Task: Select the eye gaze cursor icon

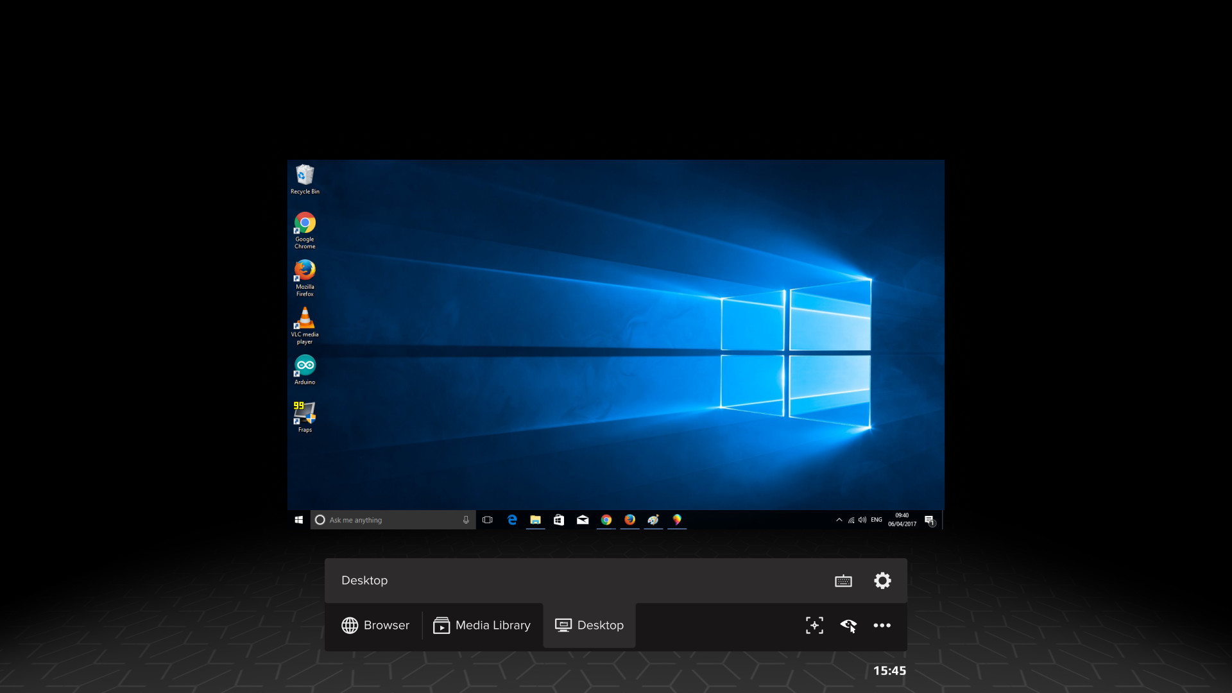Action: (x=848, y=625)
